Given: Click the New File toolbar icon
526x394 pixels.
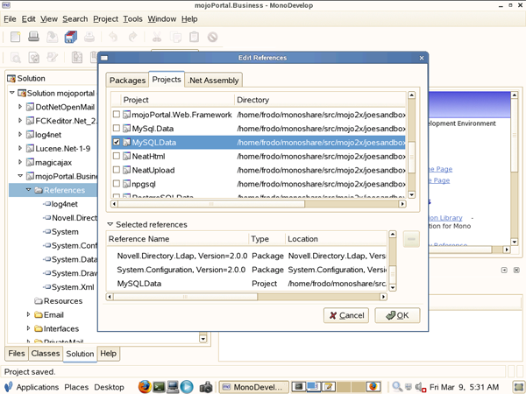Looking at the screenshot, I should (x=15, y=37).
